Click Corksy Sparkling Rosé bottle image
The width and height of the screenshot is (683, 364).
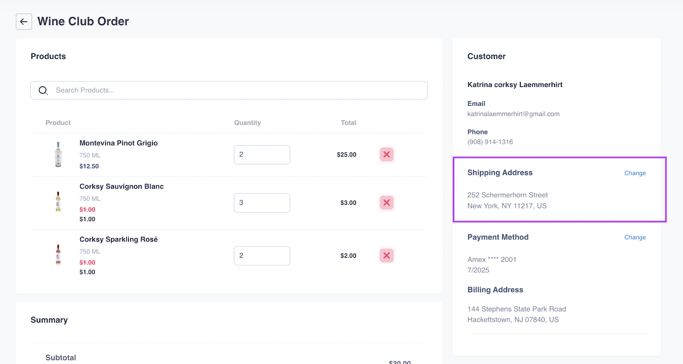point(58,255)
